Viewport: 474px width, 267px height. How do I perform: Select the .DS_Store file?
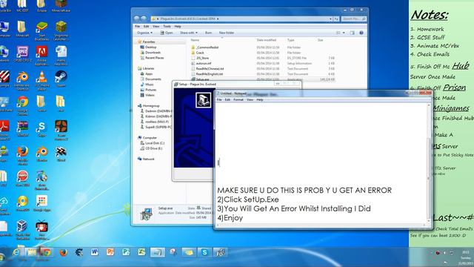point(200,58)
